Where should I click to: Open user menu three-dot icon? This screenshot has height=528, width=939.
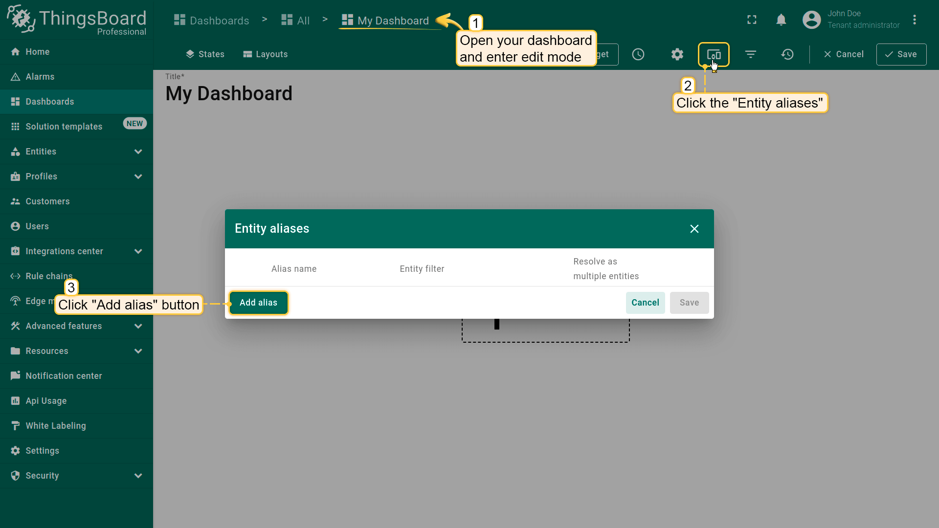coord(914,20)
